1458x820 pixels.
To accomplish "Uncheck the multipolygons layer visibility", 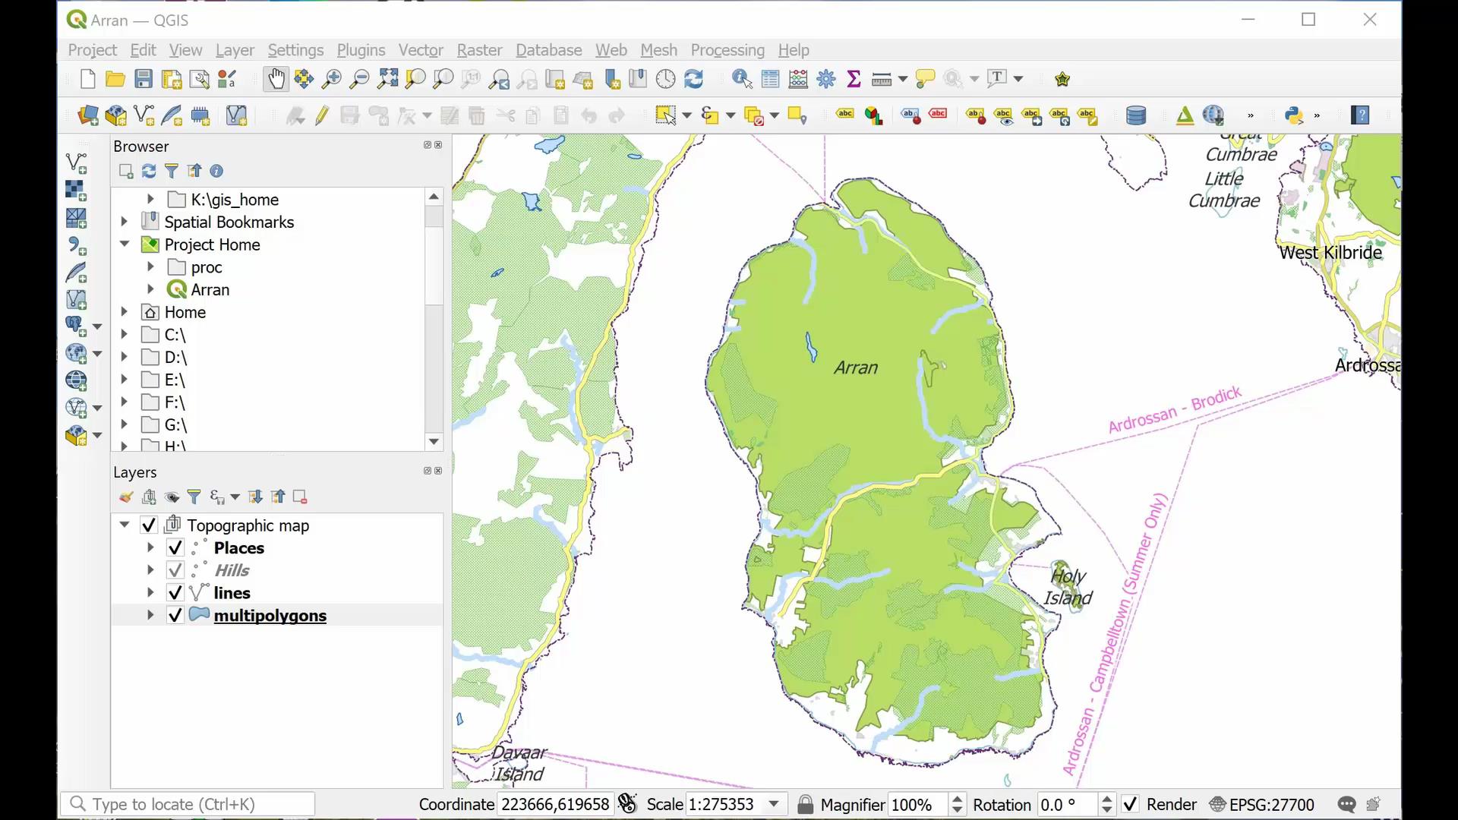I will tap(175, 615).
